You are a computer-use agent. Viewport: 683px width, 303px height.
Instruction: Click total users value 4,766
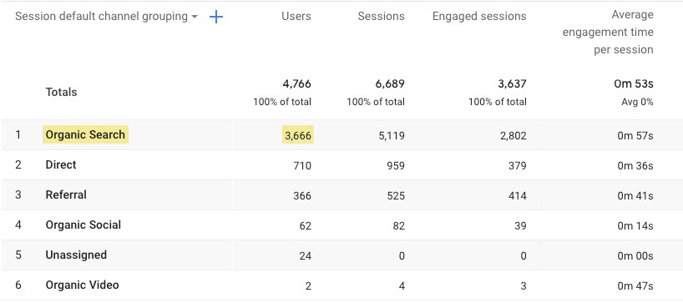click(298, 83)
